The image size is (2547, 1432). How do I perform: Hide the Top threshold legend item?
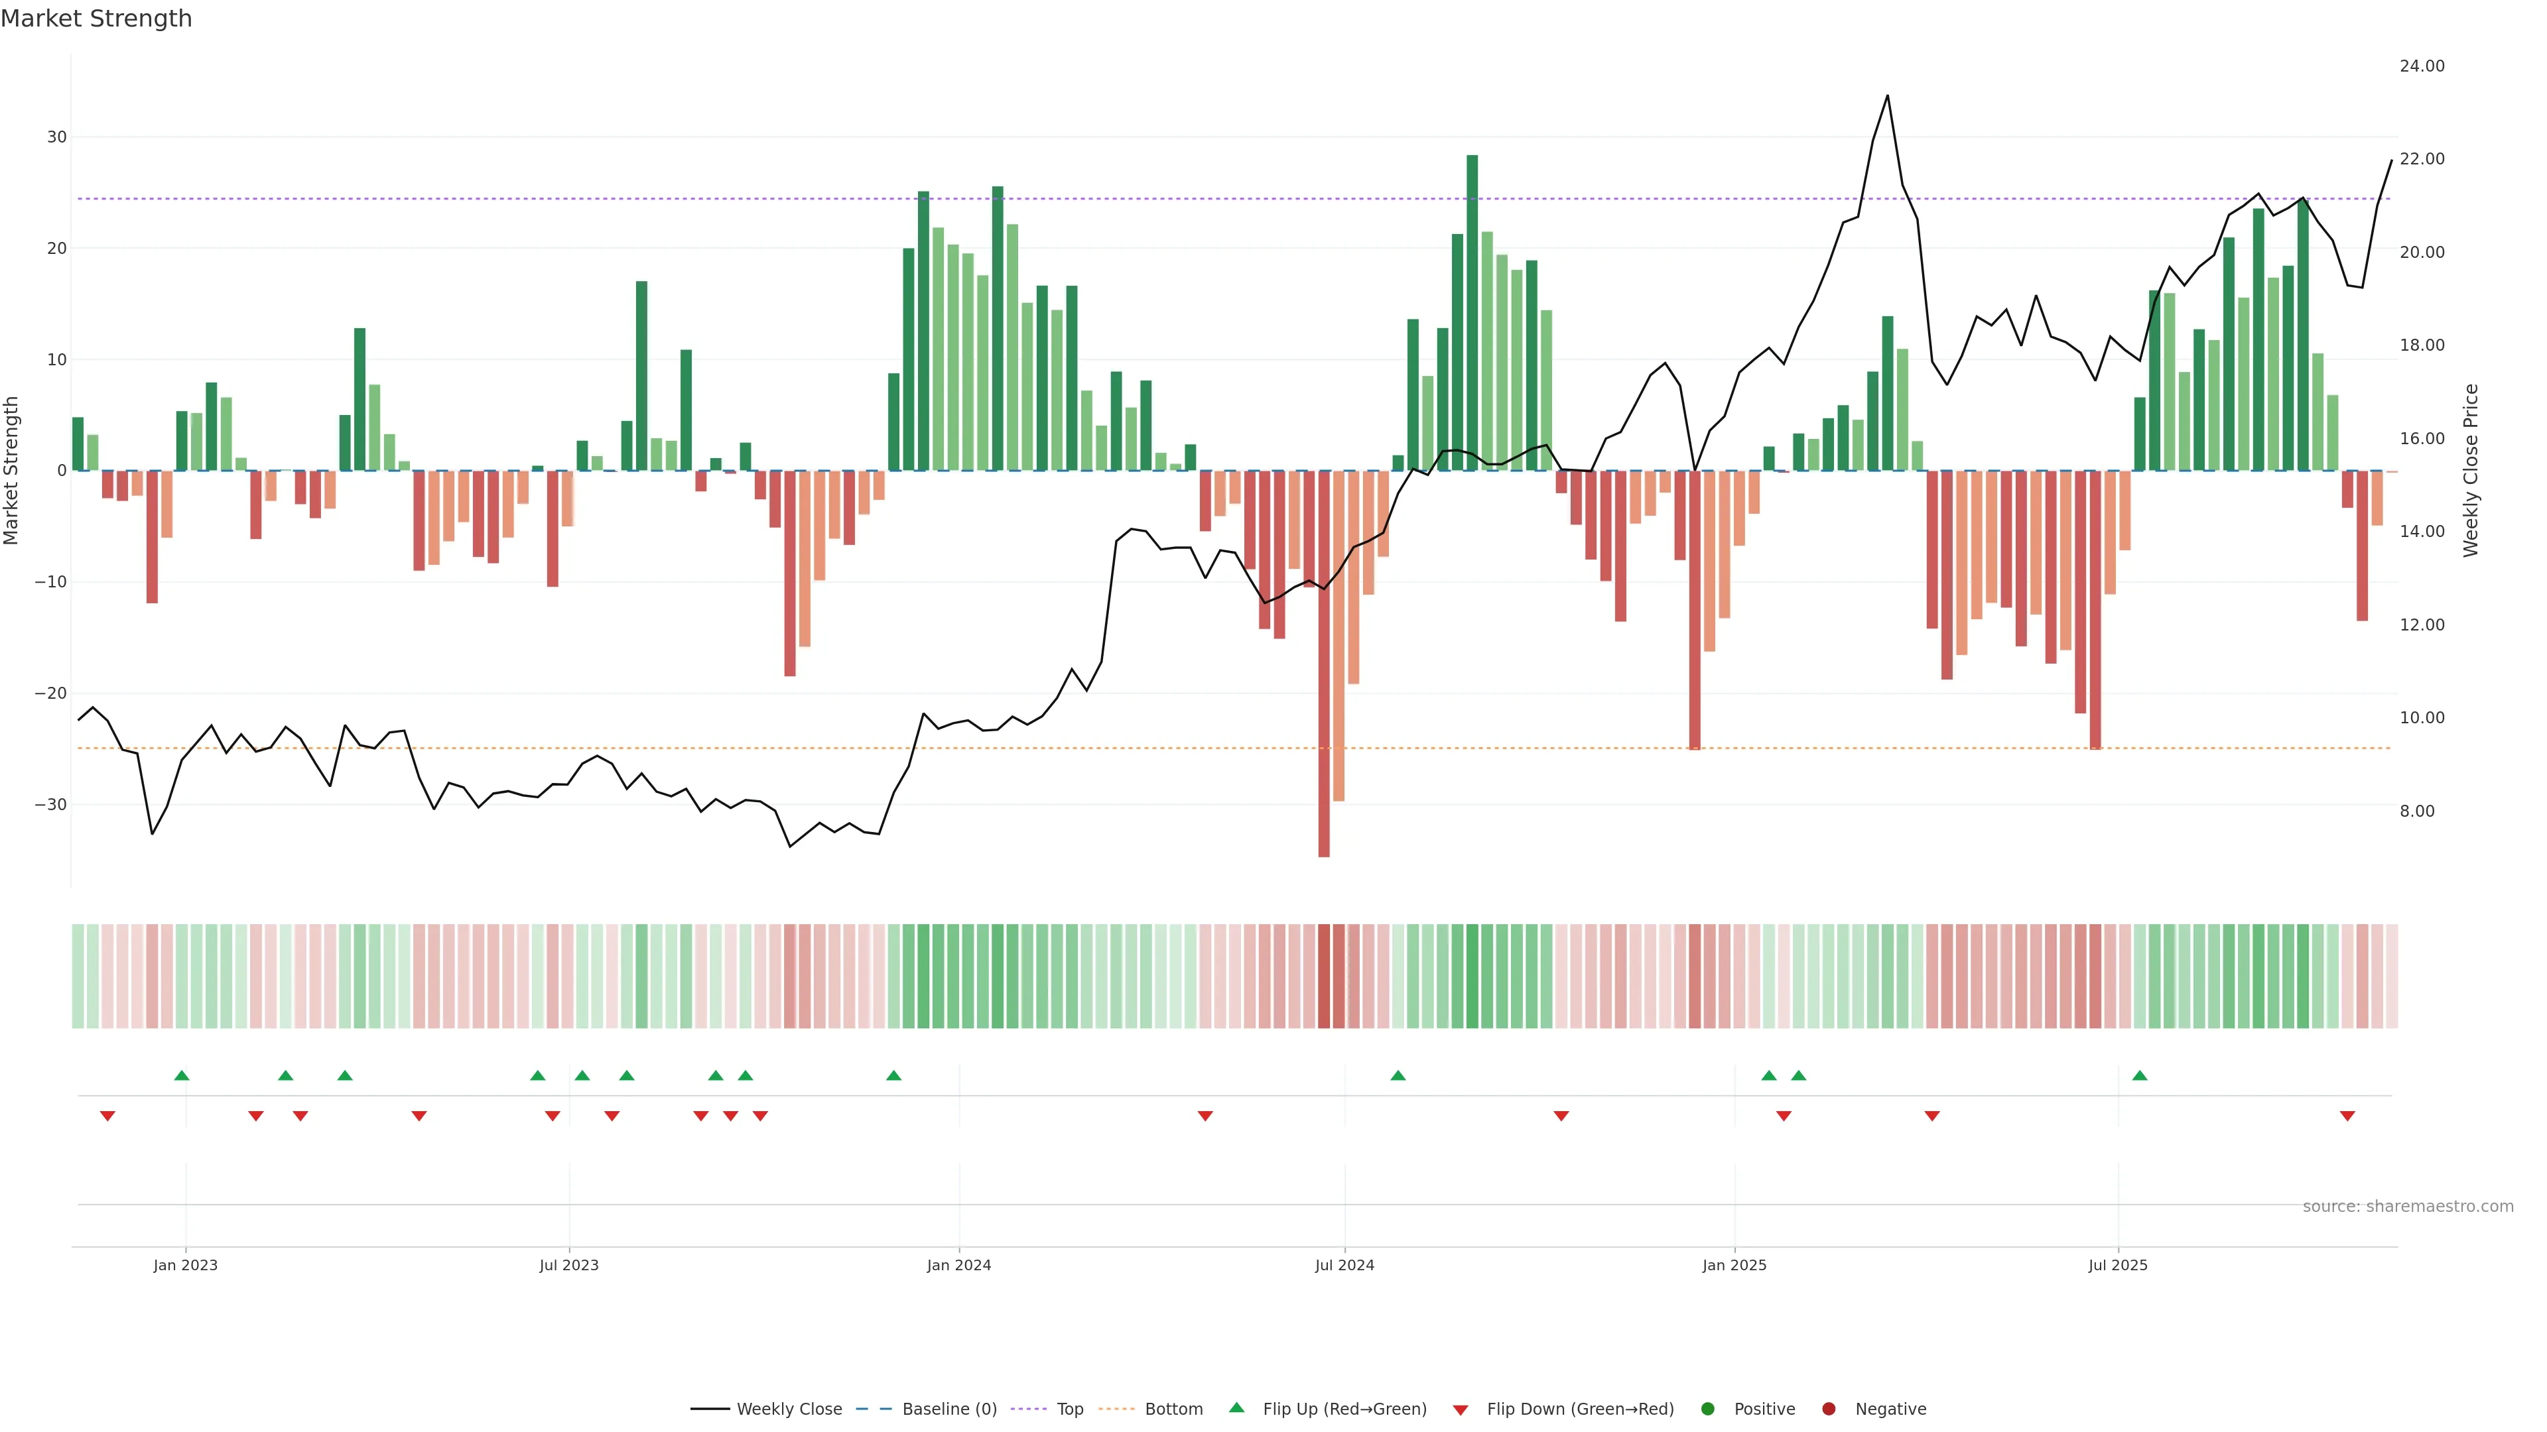point(1047,1409)
